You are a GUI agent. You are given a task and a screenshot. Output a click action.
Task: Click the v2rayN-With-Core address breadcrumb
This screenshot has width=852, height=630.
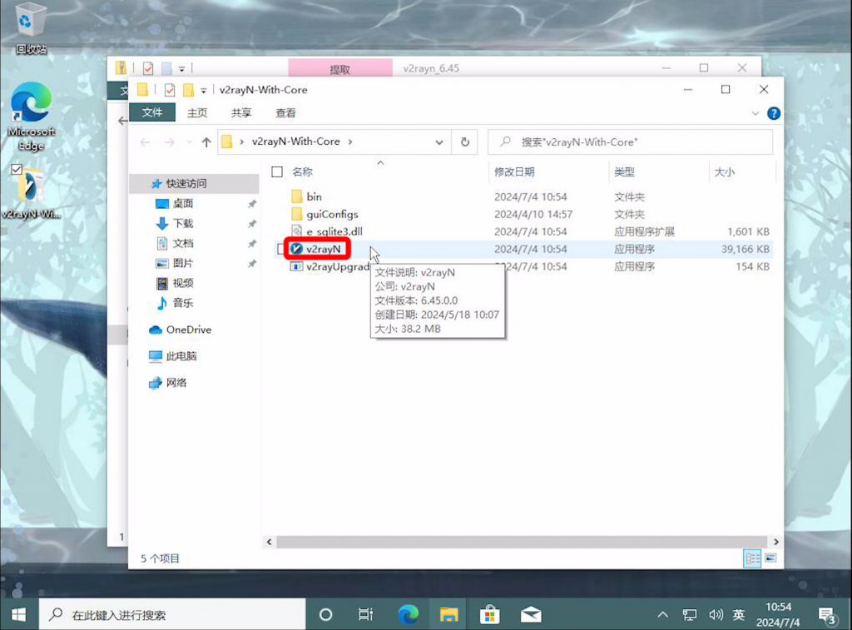tap(296, 141)
